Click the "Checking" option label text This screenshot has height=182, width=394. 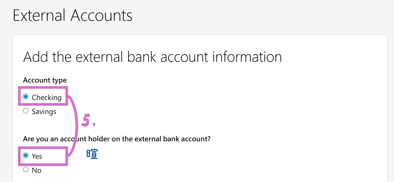[x=47, y=98]
